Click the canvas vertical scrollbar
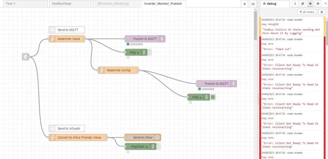This screenshot has height=159, width=328. pos(255,25)
